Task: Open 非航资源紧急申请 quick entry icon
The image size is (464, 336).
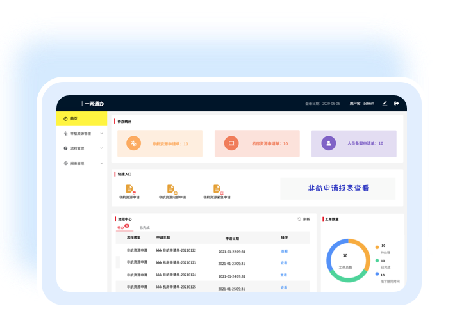Action: [217, 189]
